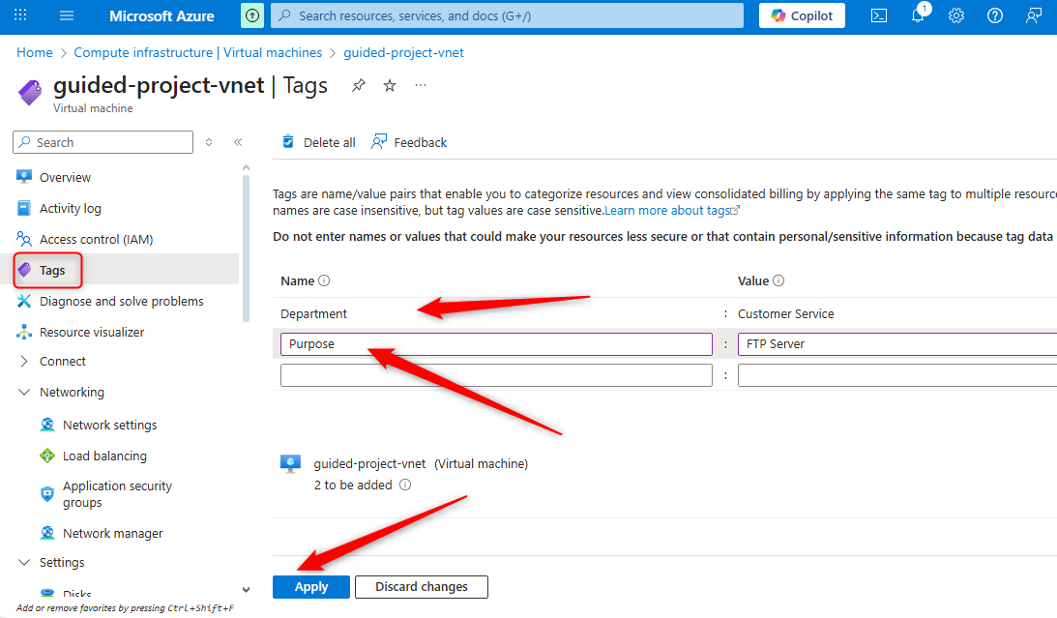The height and width of the screenshot is (618, 1057).
Task: Collapse the Networking section
Action: coord(24,393)
